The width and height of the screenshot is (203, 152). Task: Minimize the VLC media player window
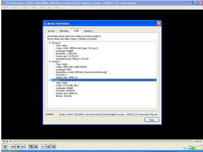tap(192, 3)
